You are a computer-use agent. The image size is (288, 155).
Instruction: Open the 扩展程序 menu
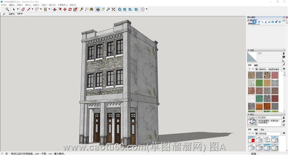(63, 5)
